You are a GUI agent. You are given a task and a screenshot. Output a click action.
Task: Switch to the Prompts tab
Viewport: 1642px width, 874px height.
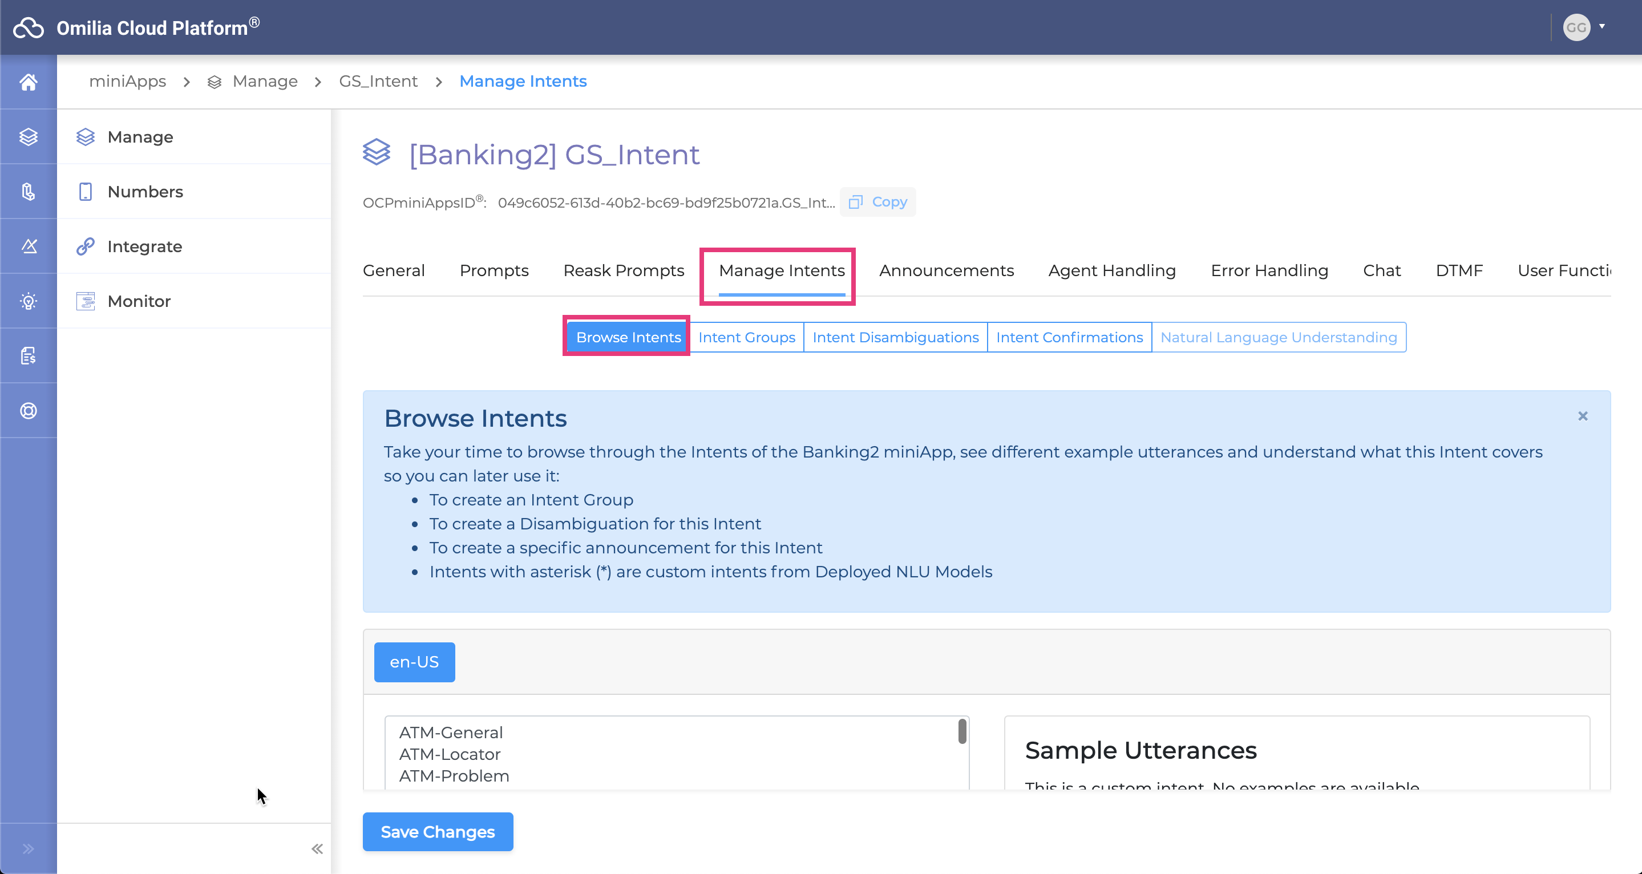[494, 270]
